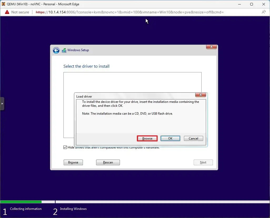This screenshot has height=218, width=270.
Task: Click the Next button
Action: (203, 162)
